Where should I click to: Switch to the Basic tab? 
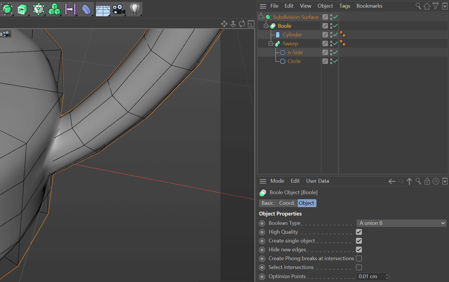[268, 203]
